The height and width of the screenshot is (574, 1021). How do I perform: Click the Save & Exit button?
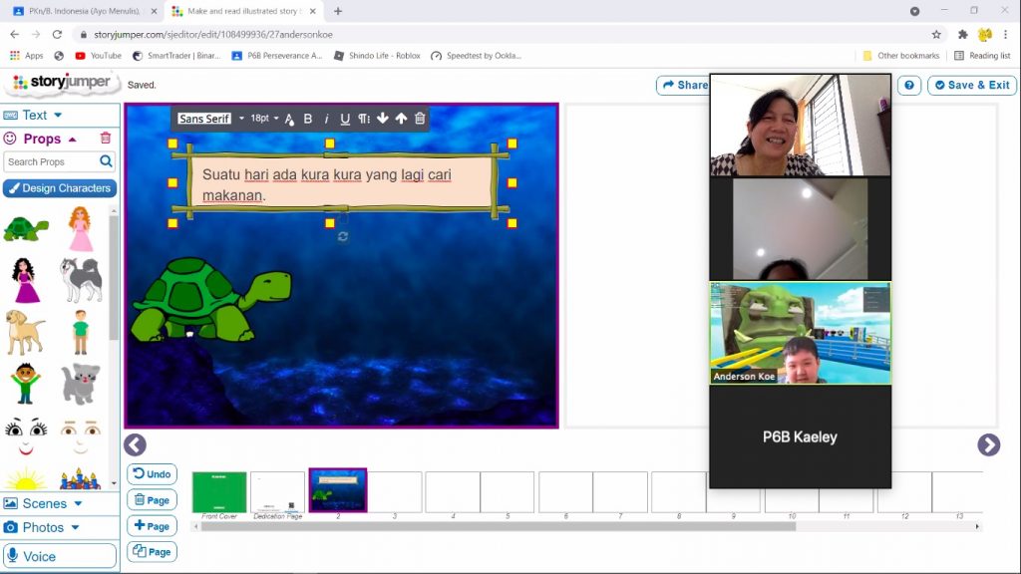pyautogui.click(x=972, y=86)
